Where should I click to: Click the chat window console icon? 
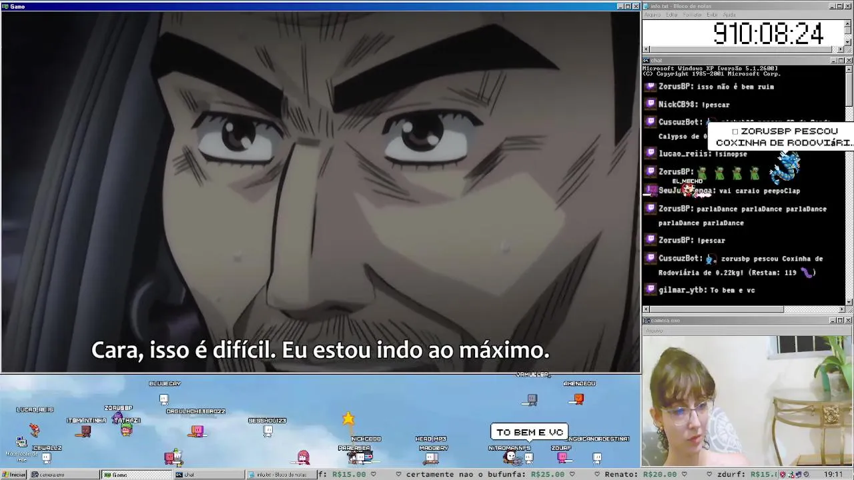[647, 60]
